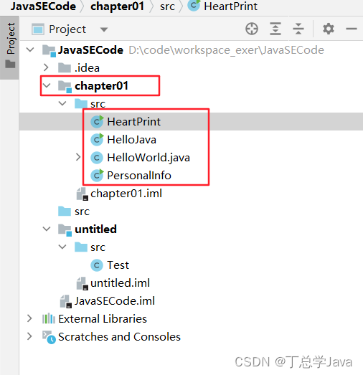Hide the Project panel with minus icon
Screen dimensions: 363x375
[351, 29]
